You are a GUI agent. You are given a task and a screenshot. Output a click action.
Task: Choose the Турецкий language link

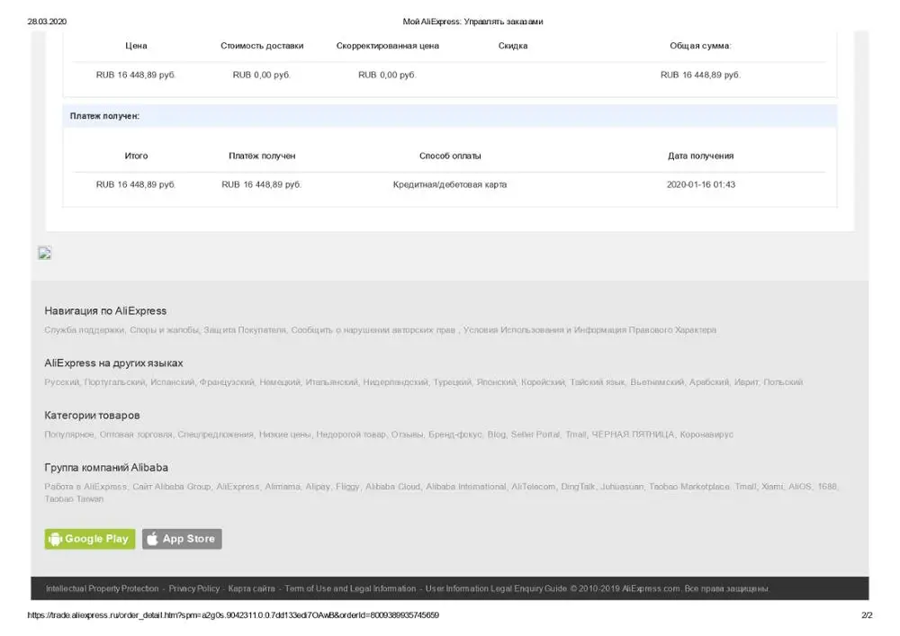point(453,382)
